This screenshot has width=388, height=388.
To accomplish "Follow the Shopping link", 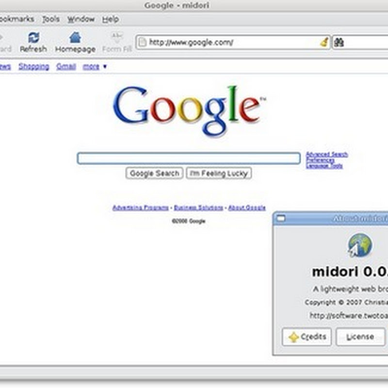I will 34,66.
